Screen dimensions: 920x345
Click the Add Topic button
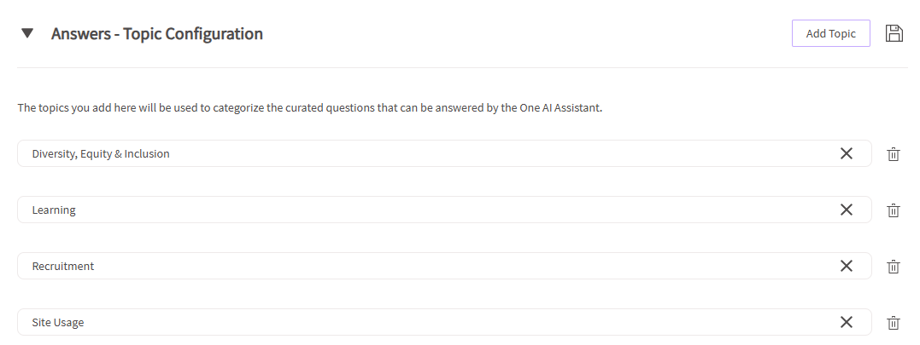pyautogui.click(x=830, y=33)
